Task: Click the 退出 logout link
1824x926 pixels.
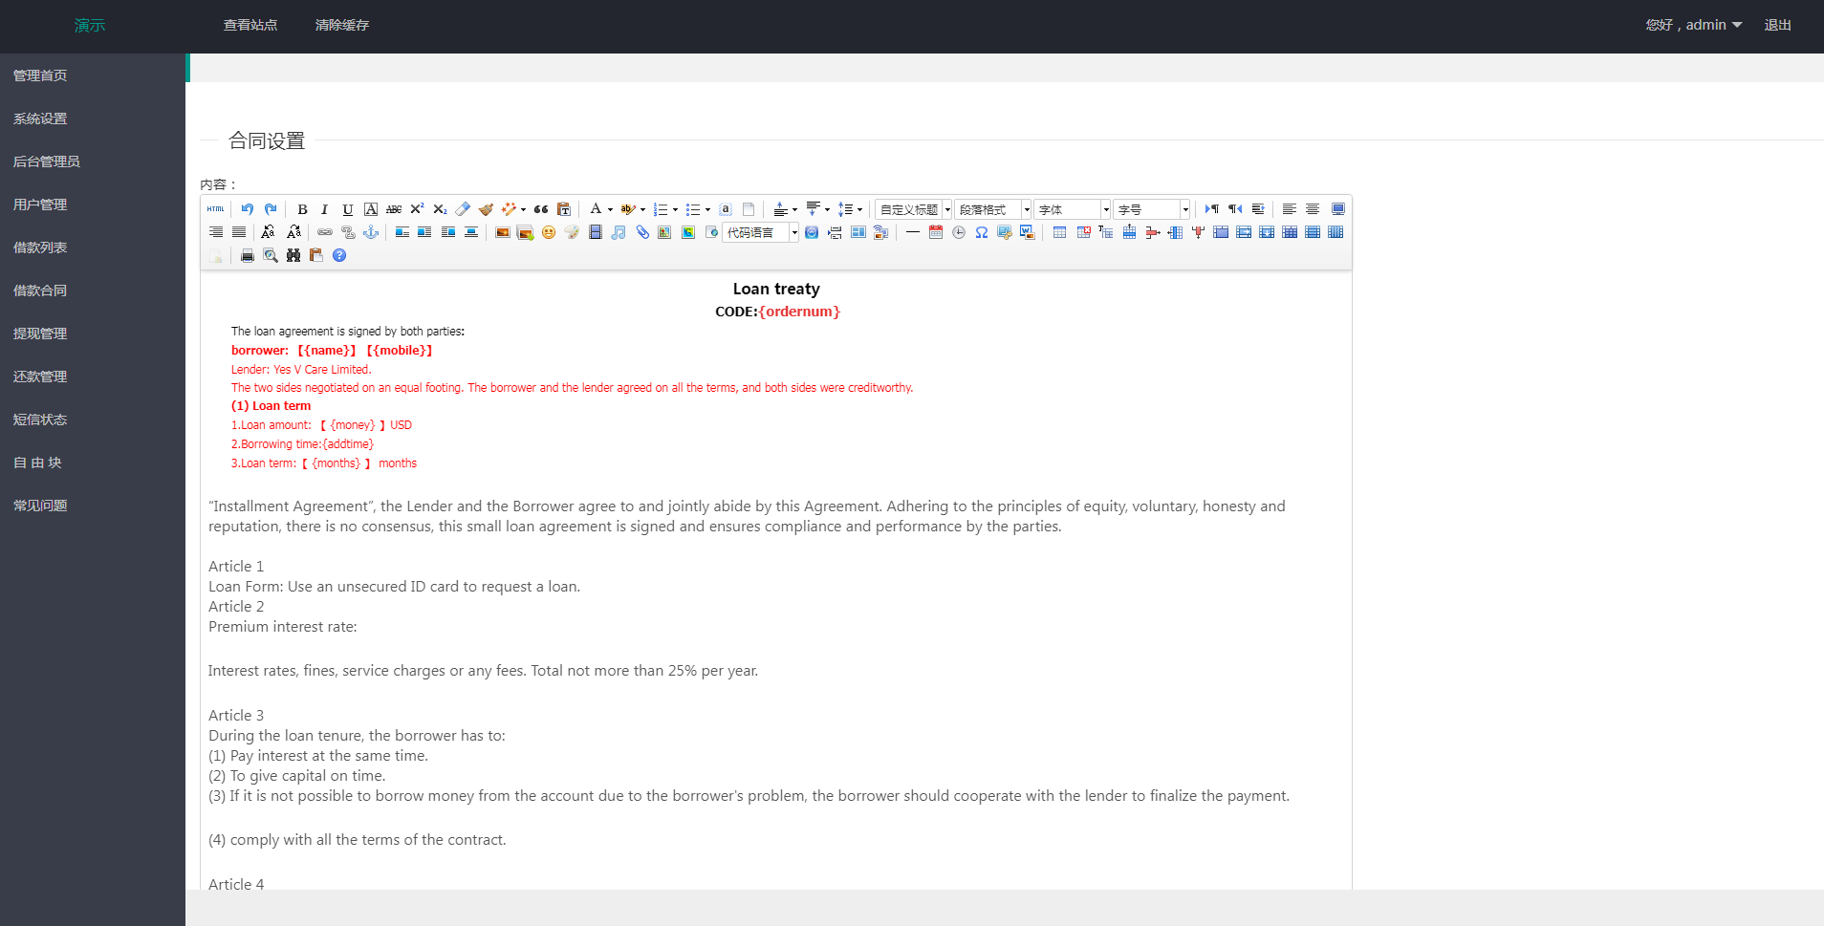Action: coord(1777,25)
